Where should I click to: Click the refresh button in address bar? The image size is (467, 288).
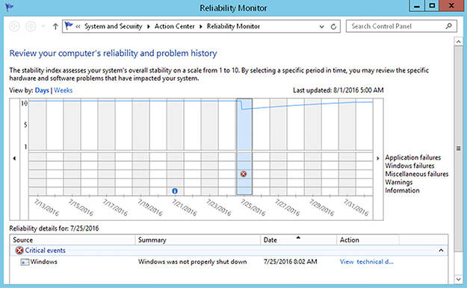pos(333,27)
